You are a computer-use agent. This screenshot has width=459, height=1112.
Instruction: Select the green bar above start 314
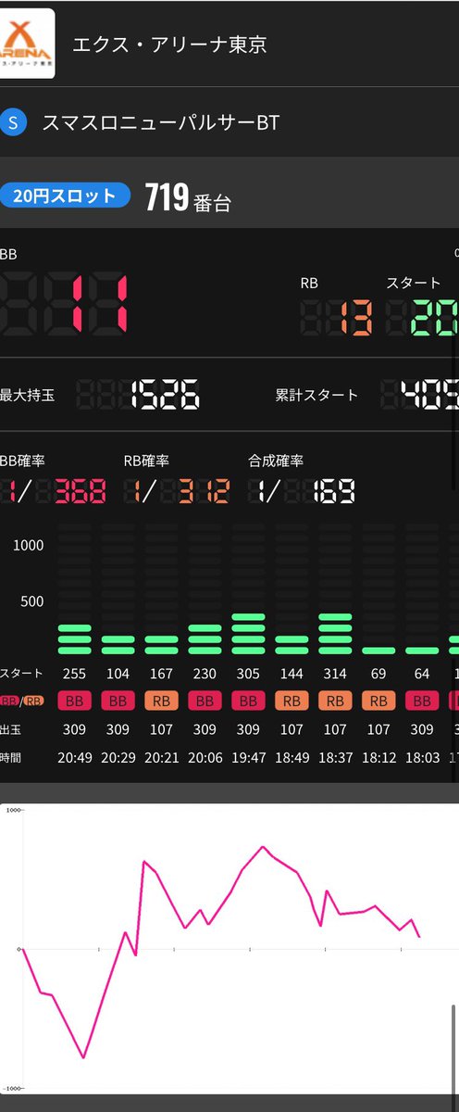(x=335, y=634)
